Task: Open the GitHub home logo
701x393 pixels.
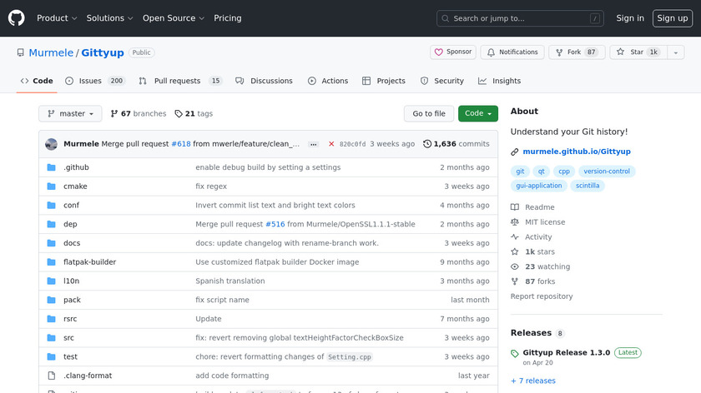Action: click(x=16, y=18)
